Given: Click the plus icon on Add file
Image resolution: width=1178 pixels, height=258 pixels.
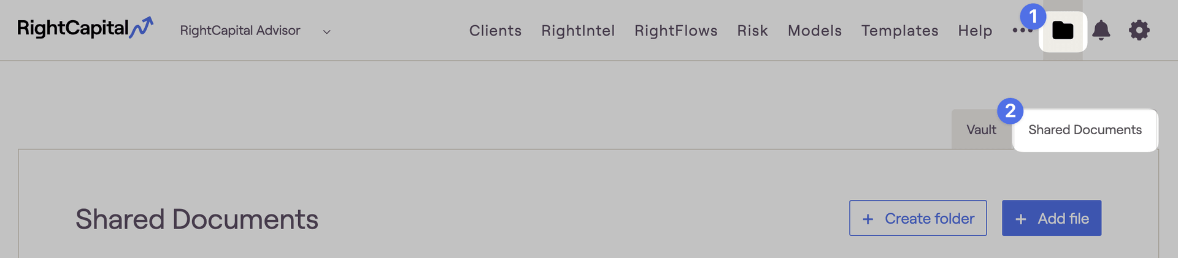Looking at the screenshot, I should (x=1021, y=219).
